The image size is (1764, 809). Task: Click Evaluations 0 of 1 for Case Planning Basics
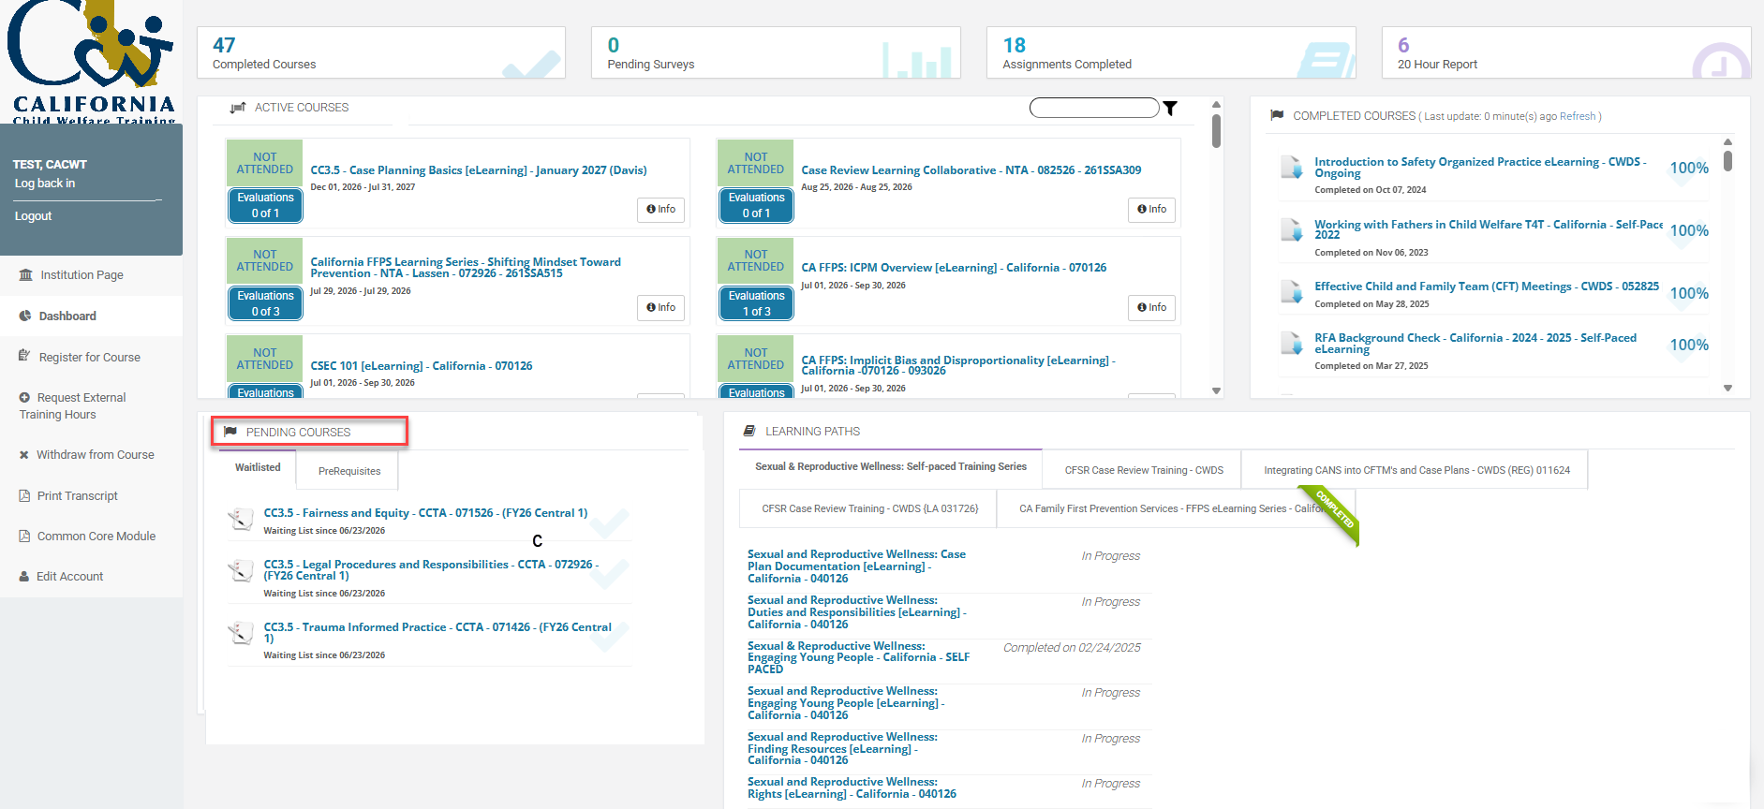(265, 206)
